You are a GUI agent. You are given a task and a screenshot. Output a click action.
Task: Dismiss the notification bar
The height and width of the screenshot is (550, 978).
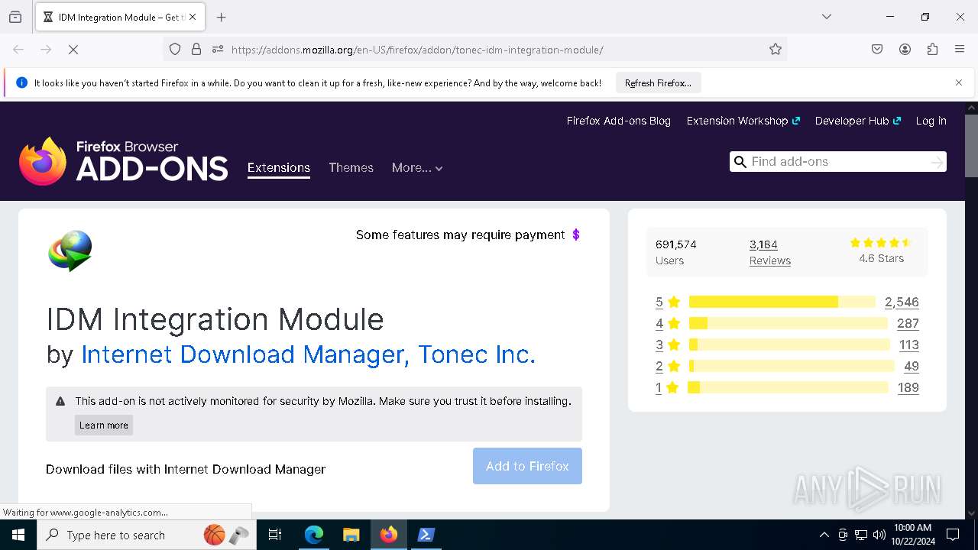click(959, 82)
